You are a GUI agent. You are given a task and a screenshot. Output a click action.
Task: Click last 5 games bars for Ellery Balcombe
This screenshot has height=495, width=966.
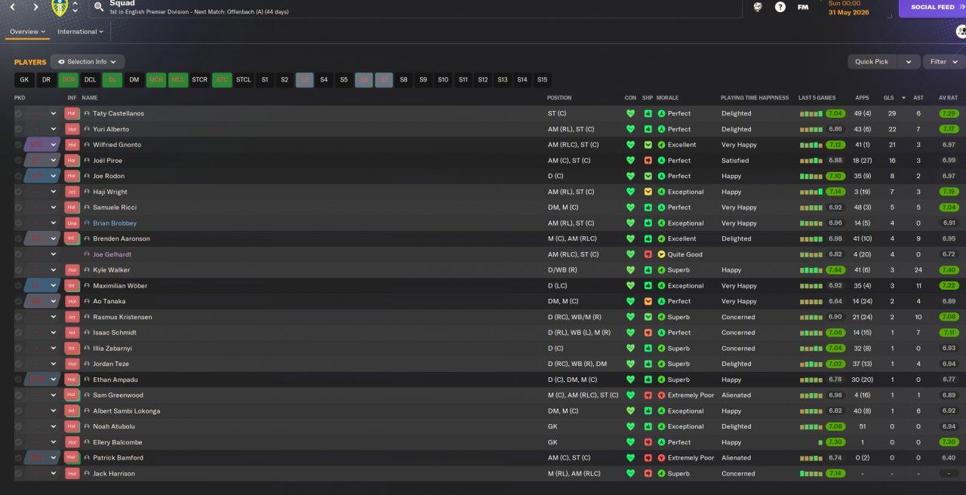[820, 442]
